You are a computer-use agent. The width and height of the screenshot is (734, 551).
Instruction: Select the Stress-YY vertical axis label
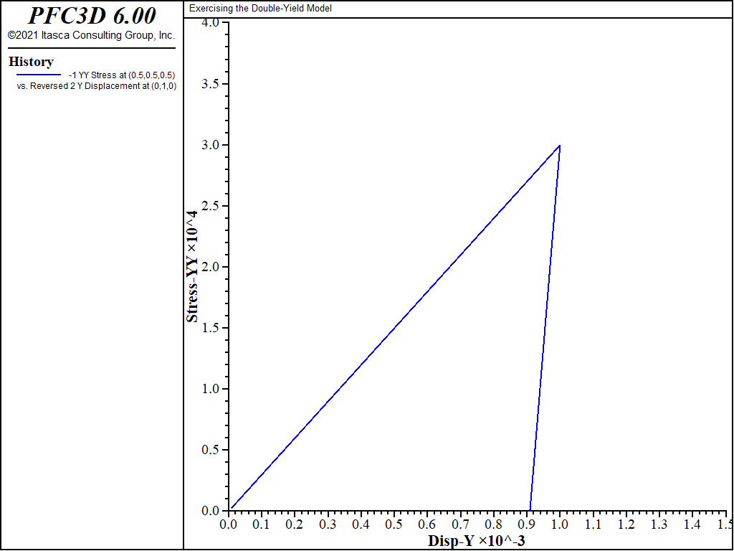click(192, 266)
